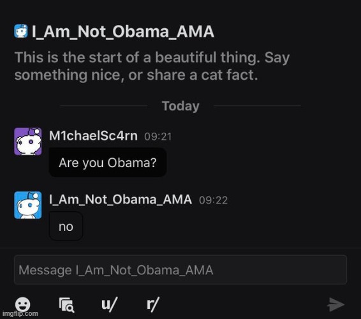Select M1chaelSc4rn username above first message
The height and width of the screenshot is (319, 361).
pyautogui.click(x=93, y=136)
